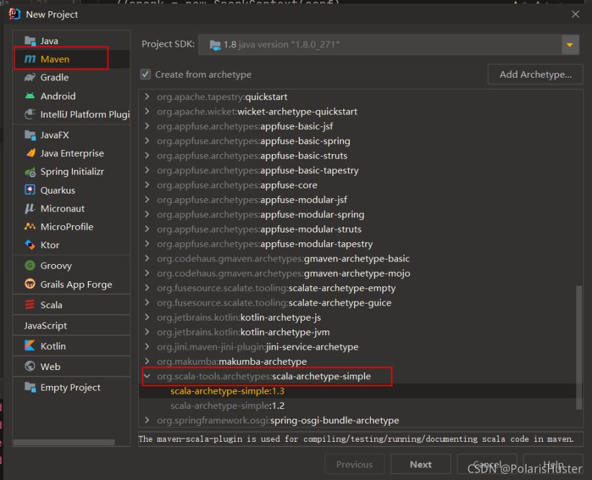The image size is (592, 480).
Task: Click the Kotlin logo icon
Action: coord(30,346)
